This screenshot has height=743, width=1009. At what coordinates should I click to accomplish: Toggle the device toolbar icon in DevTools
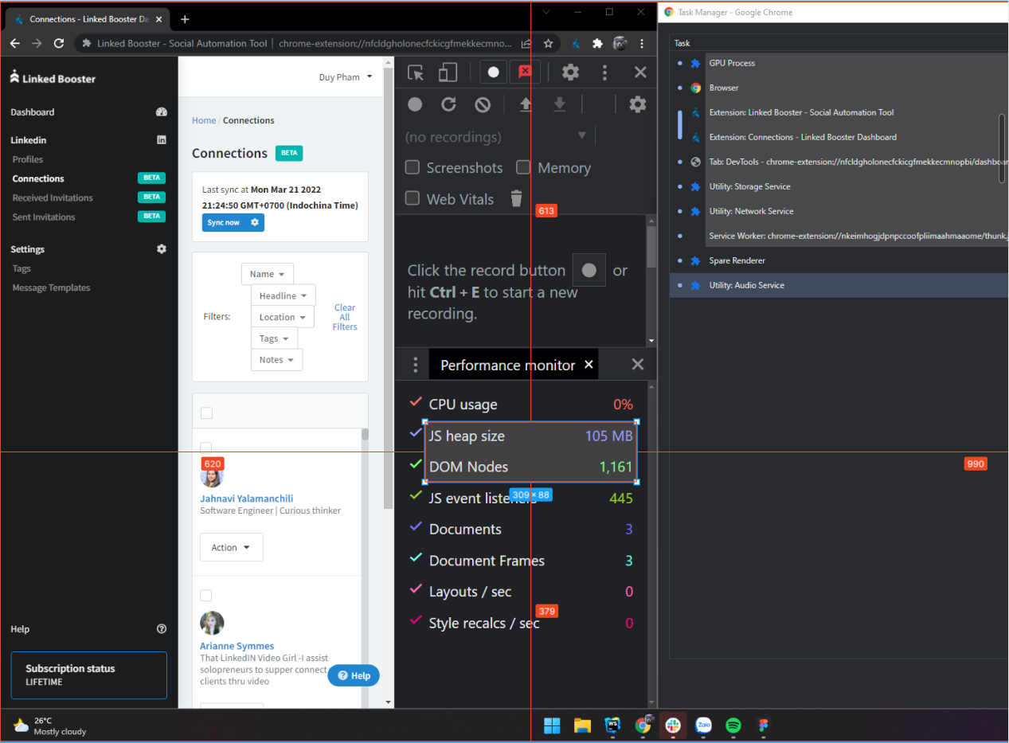448,72
